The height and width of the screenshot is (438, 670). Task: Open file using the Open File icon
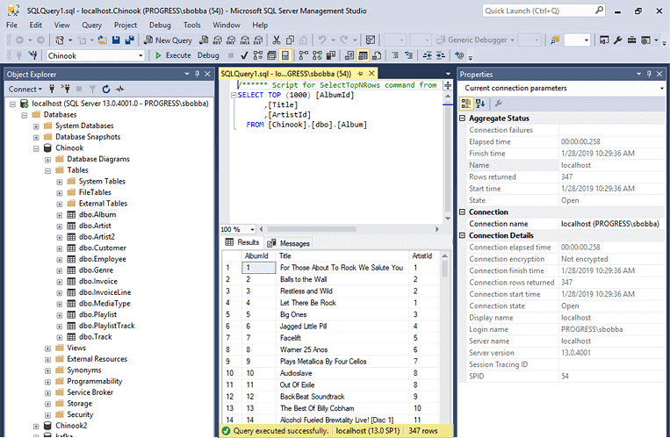point(103,40)
